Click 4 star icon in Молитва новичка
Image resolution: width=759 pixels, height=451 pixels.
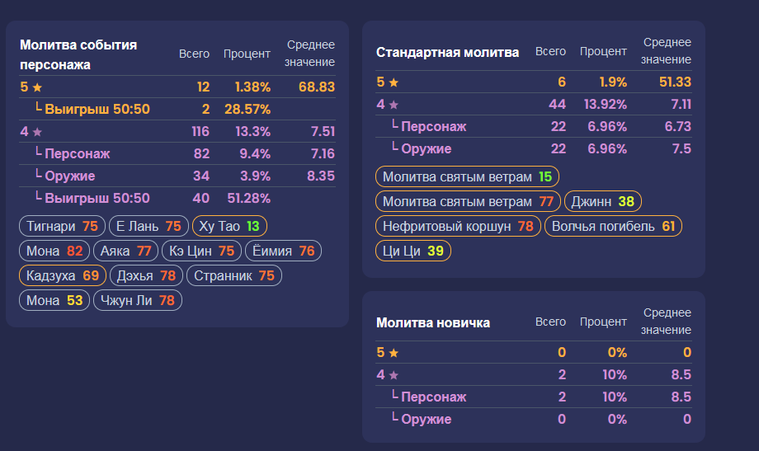[x=394, y=375]
